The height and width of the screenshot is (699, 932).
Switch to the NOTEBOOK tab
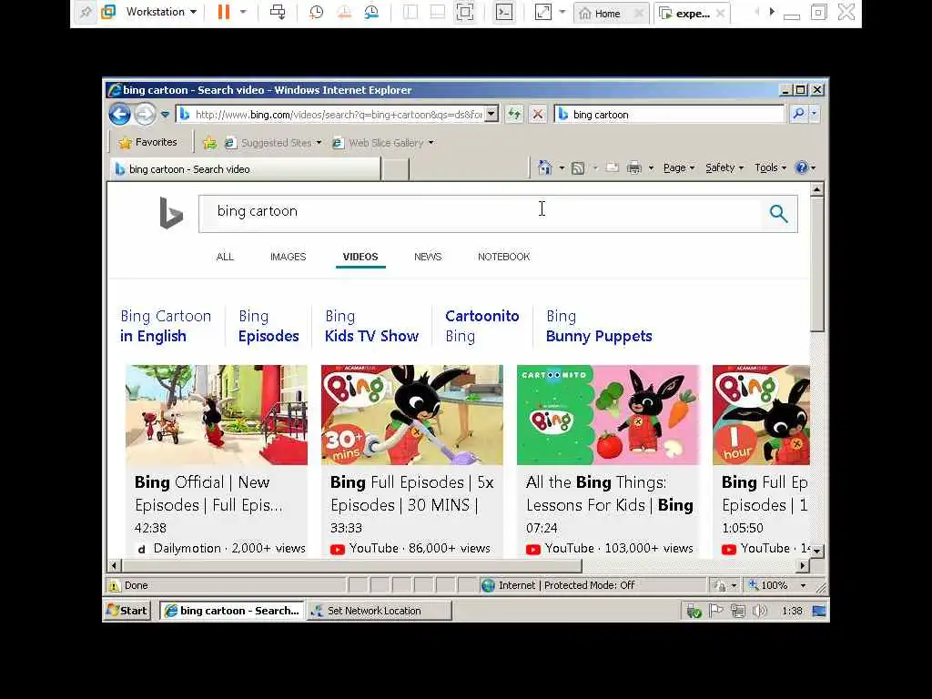503,257
